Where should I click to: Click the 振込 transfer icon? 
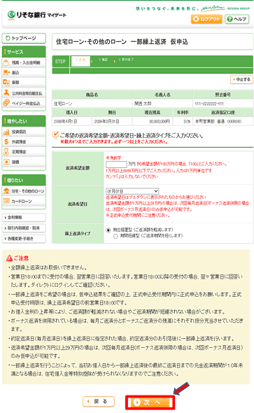point(6,72)
